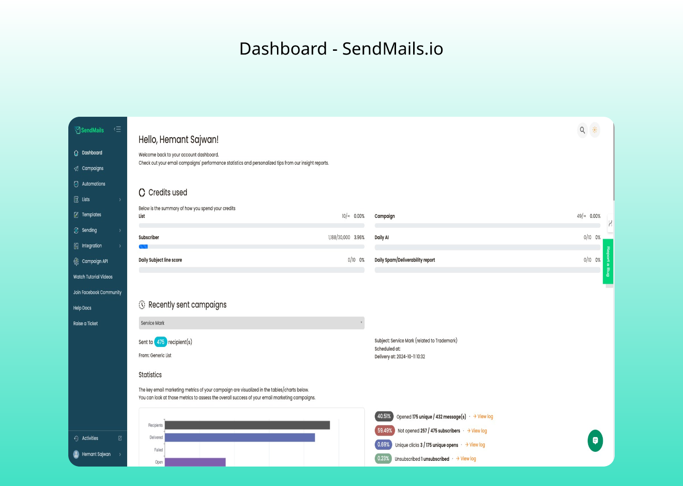Click the Campaign API gear icon
The image size is (683, 486).
pos(76,262)
